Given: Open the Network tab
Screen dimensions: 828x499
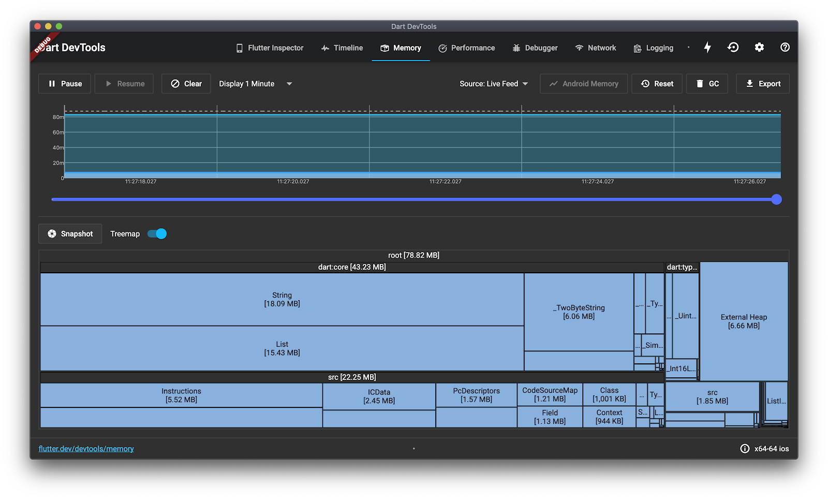Looking at the screenshot, I should pos(596,48).
